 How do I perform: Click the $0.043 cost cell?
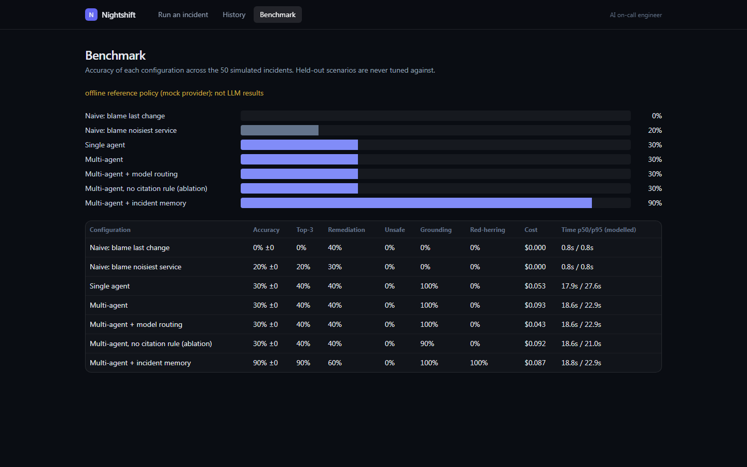pyautogui.click(x=535, y=324)
